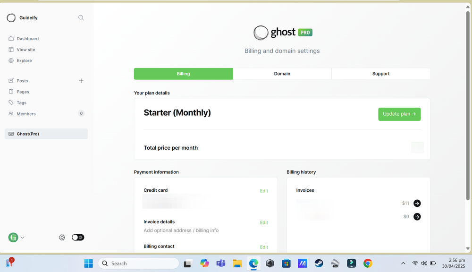This screenshot has height=272, width=472.
Task: Click the volume icon in system tray
Action: click(x=424, y=263)
